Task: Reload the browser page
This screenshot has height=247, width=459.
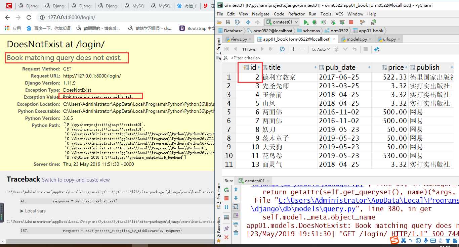Action: click(29, 17)
